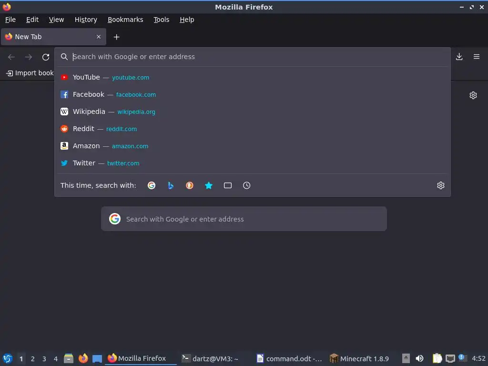Open the Edit menu

pos(32,20)
